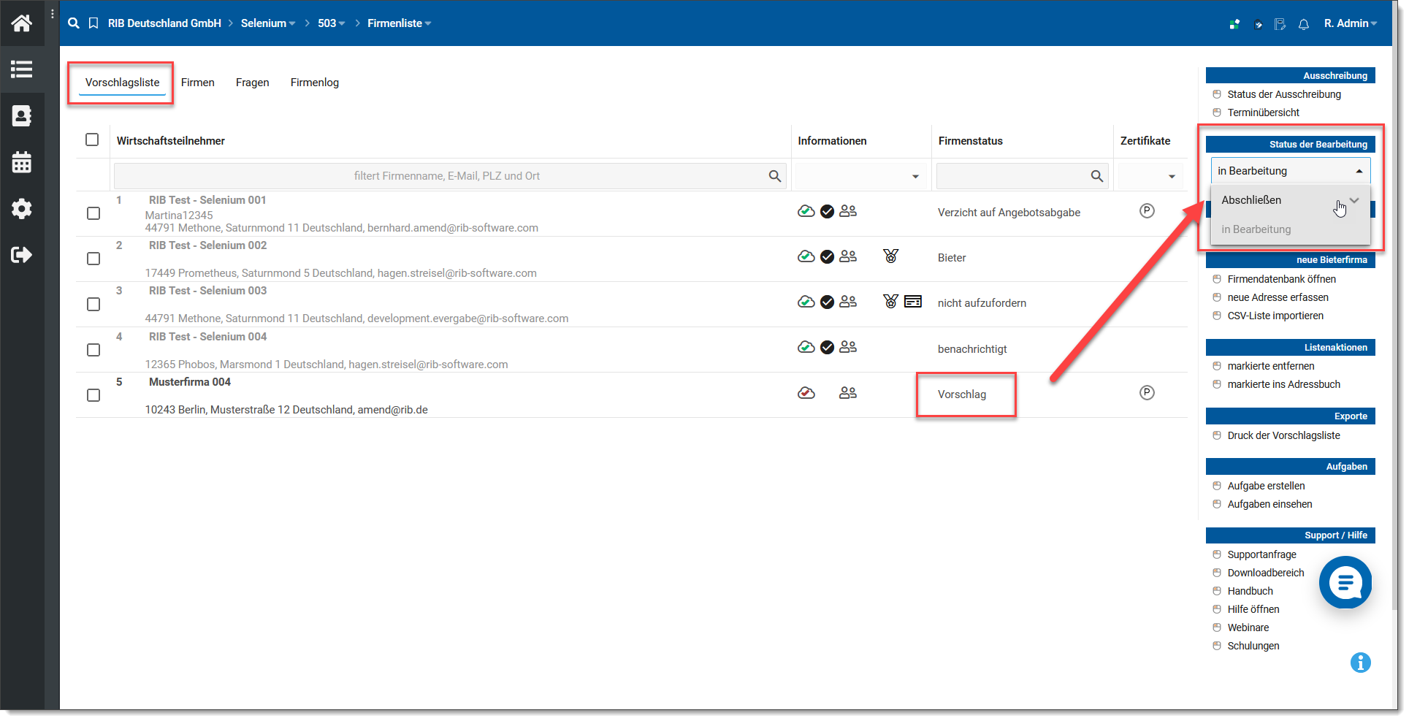Toggle the select-all checkbox in the table header
Image resolution: width=1409 pixels, height=721 pixels.
pyautogui.click(x=92, y=140)
